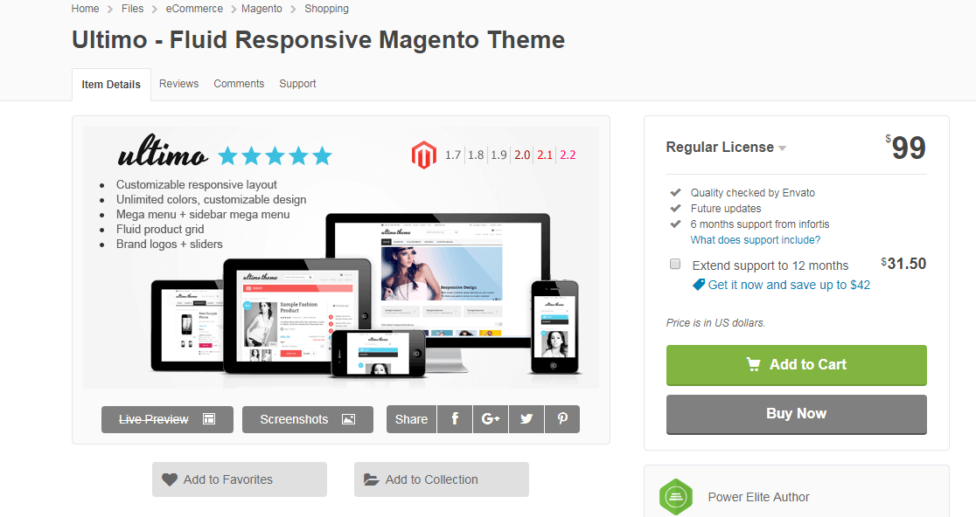Click the $99 price text

click(906, 148)
